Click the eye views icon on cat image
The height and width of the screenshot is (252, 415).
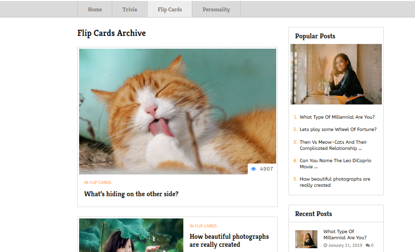[253, 169]
